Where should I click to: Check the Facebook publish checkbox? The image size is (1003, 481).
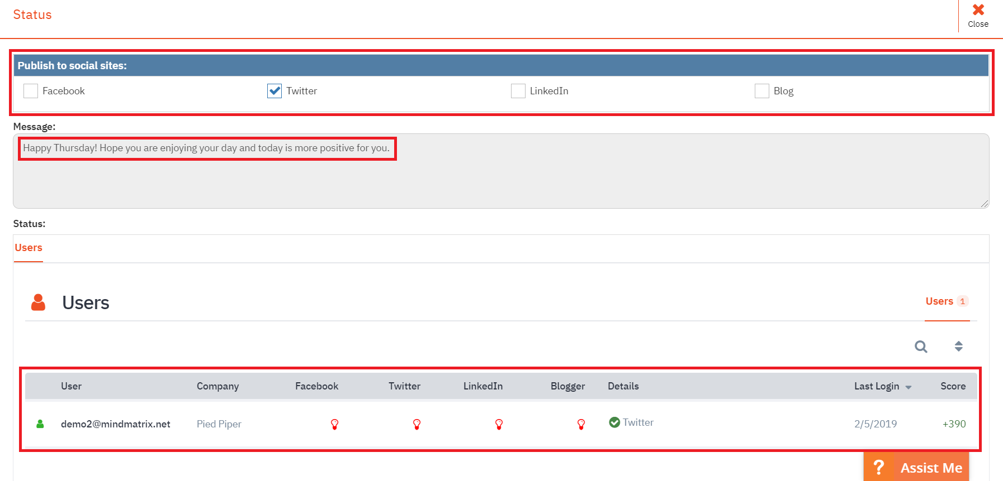point(31,91)
